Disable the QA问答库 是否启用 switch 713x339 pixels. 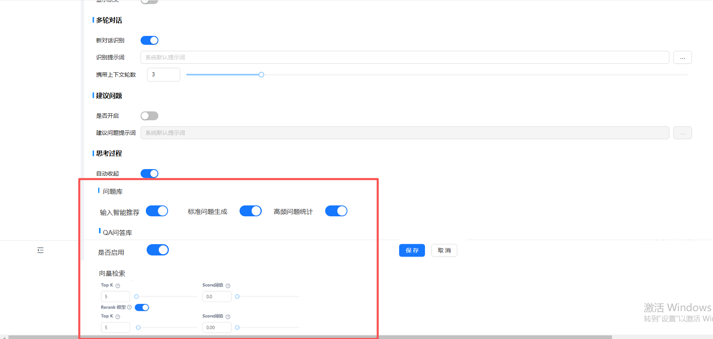(158, 250)
